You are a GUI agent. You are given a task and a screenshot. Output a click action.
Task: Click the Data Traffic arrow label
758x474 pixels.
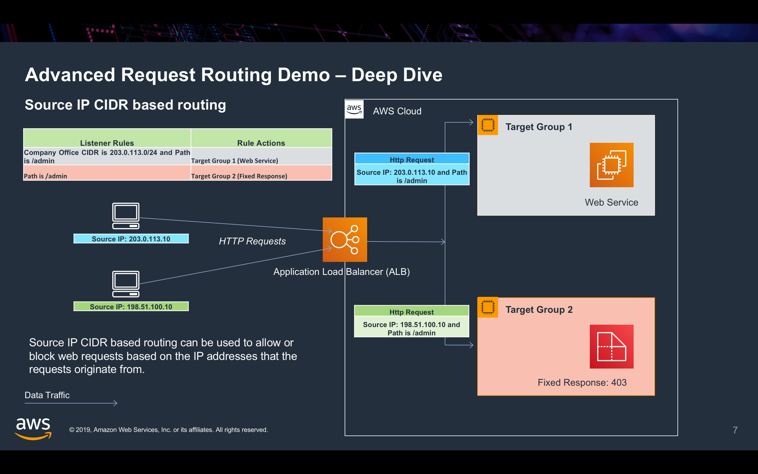(47, 395)
